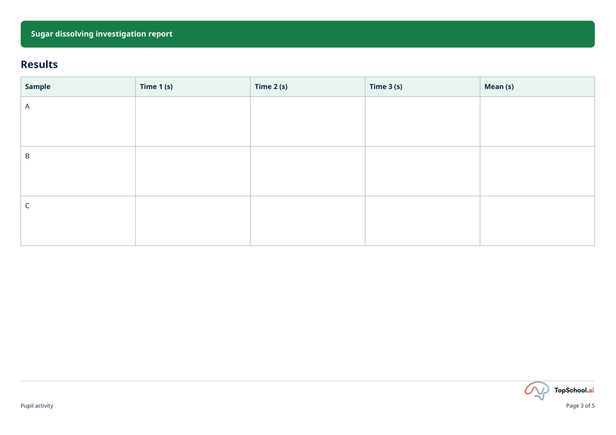Click the Time 2 (s) column header

[308, 87]
